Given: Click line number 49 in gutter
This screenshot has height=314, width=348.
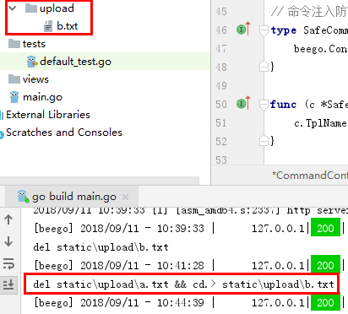Looking at the screenshot, I should [x=221, y=86].
